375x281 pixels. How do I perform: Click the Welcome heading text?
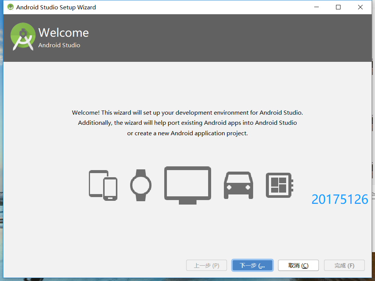point(64,33)
